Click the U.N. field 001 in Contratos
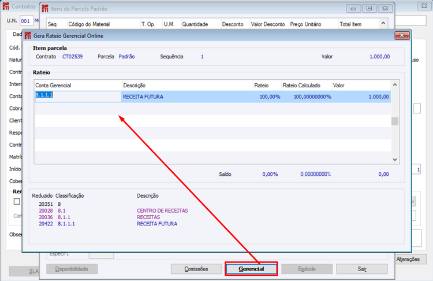The width and height of the screenshot is (433, 281). (x=27, y=21)
